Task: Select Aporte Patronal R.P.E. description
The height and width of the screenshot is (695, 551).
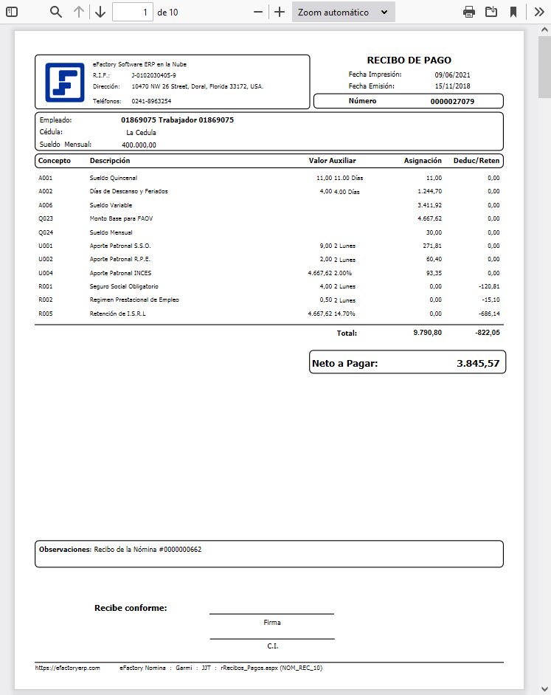Action: (x=119, y=259)
